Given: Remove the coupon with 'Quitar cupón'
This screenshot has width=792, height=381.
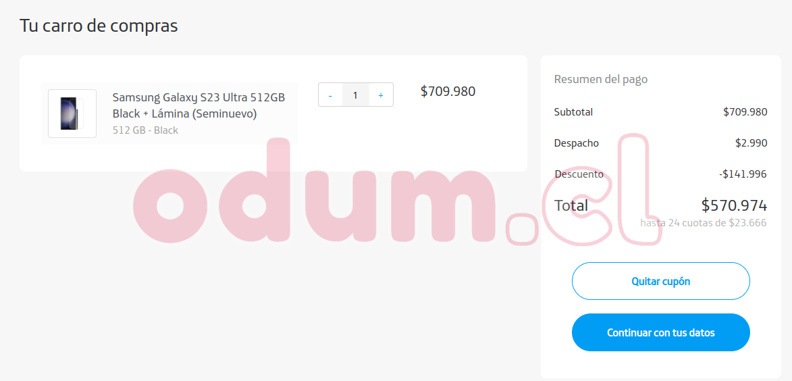Looking at the screenshot, I should click(660, 281).
